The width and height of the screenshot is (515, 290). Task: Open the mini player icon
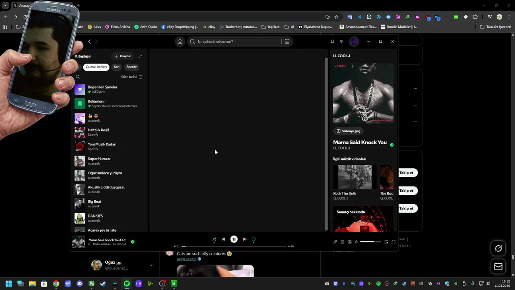pyautogui.click(x=386, y=242)
